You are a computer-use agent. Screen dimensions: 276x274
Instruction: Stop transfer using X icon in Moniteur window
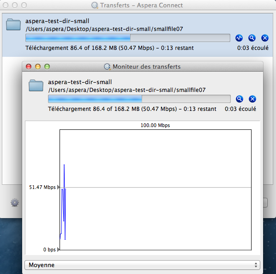[252, 99]
